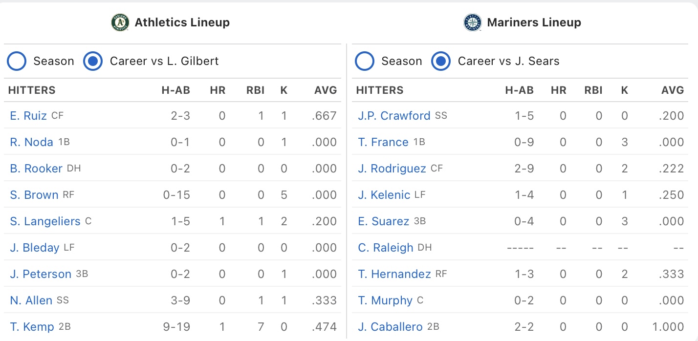Click the Mariners Lineup heading

(x=534, y=22)
